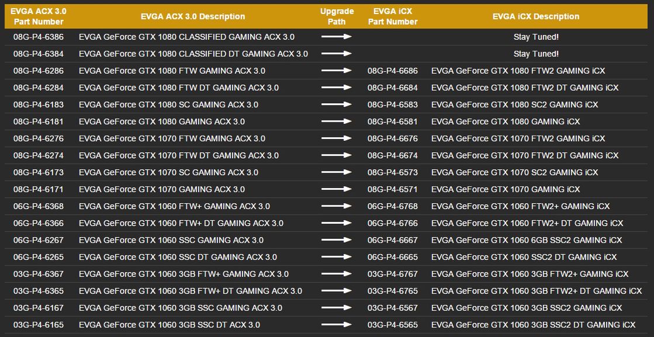
Task: Select iCX part number 03G-P4-6765
Action: pos(393,291)
